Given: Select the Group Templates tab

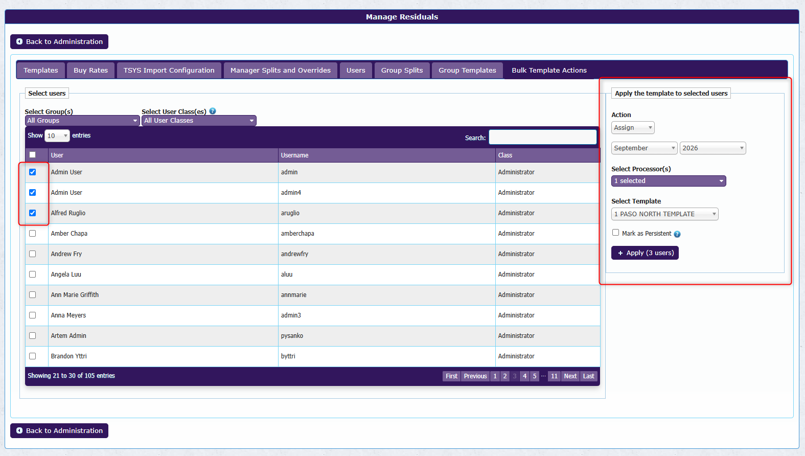Looking at the screenshot, I should [x=467, y=71].
